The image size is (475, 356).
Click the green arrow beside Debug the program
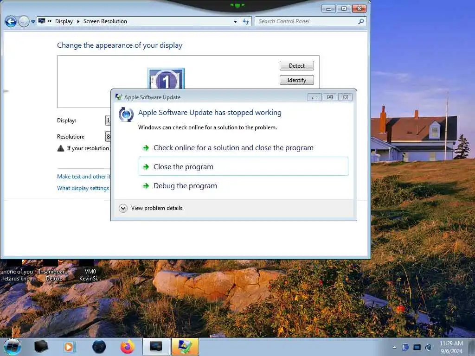point(146,186)
